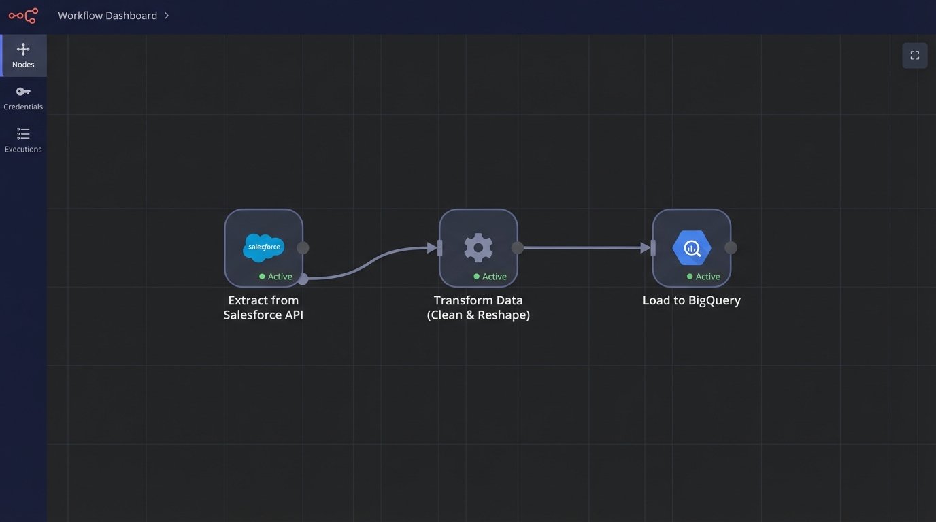This screenshot has height=522, width=936.
Task: Open the Executions list in sidebar
Action: coord(23,139)
